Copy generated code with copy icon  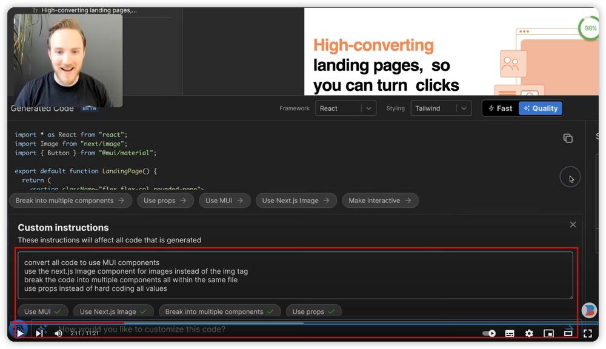click(568, 139)
